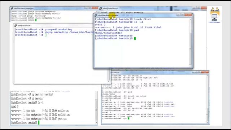This screenshot has width=231, height=130.
Task: Click the file1 listing row with 12:06
Action: (128, 27)
